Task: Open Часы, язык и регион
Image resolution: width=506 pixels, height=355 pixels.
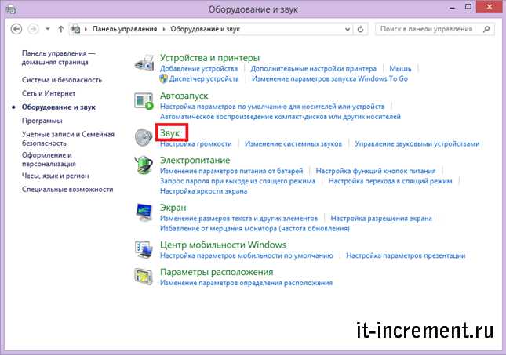Action: [x=55, y=176]
